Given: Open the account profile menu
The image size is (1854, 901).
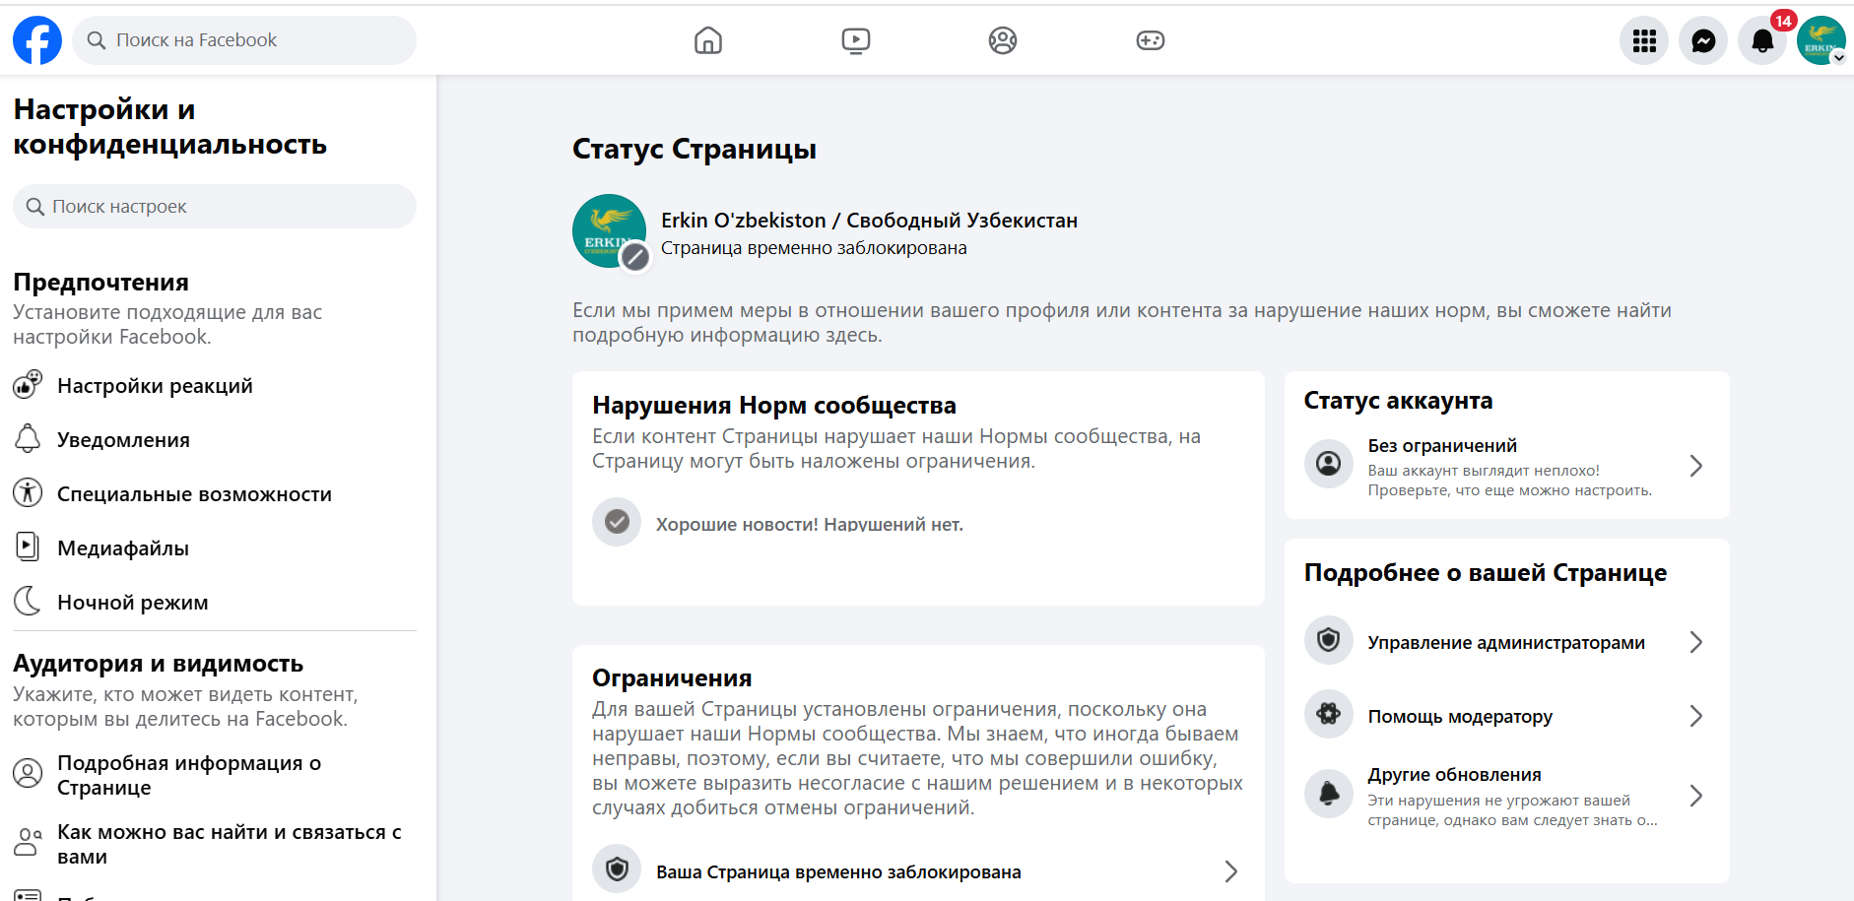Looking at the screenshot, I should [x=1820, y=40].
